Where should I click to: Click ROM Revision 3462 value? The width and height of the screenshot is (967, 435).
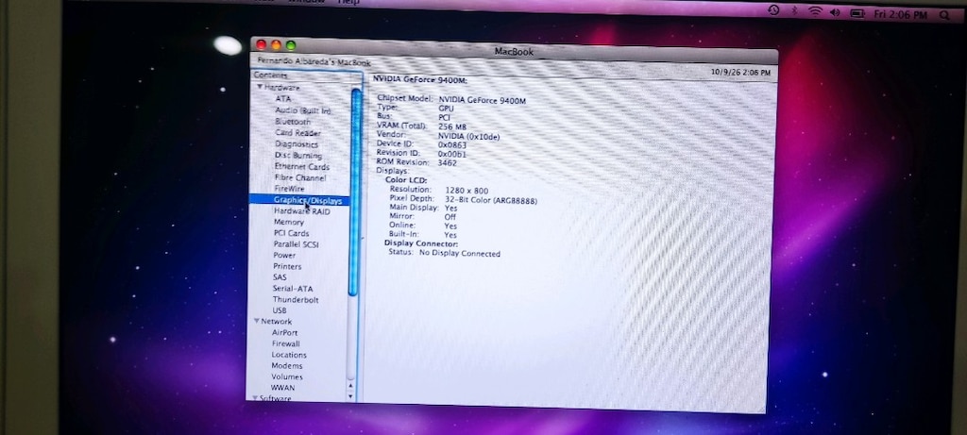(x=447, y=163)
